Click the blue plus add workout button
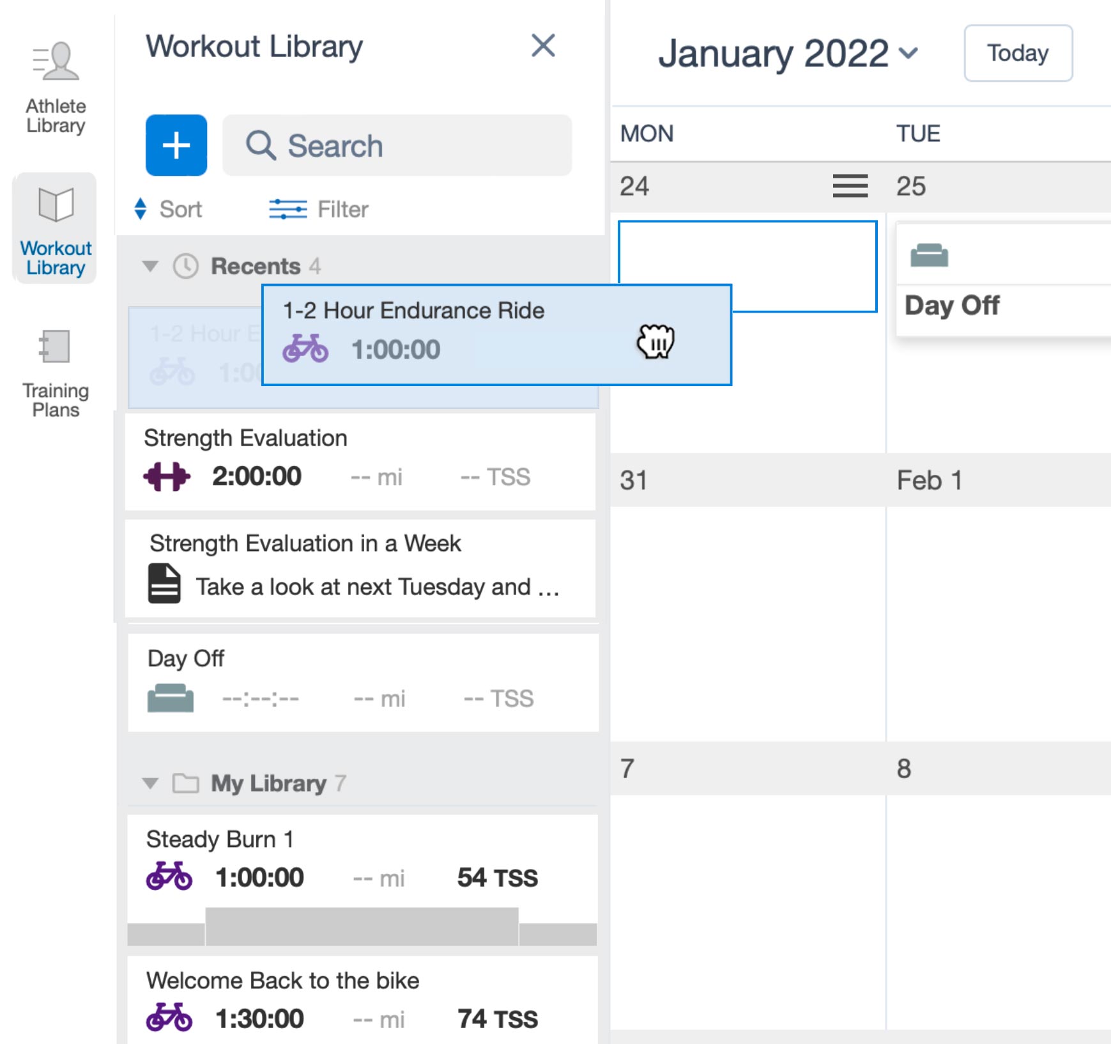The height and width of the screenshot is (1044, 1111). 176,145
